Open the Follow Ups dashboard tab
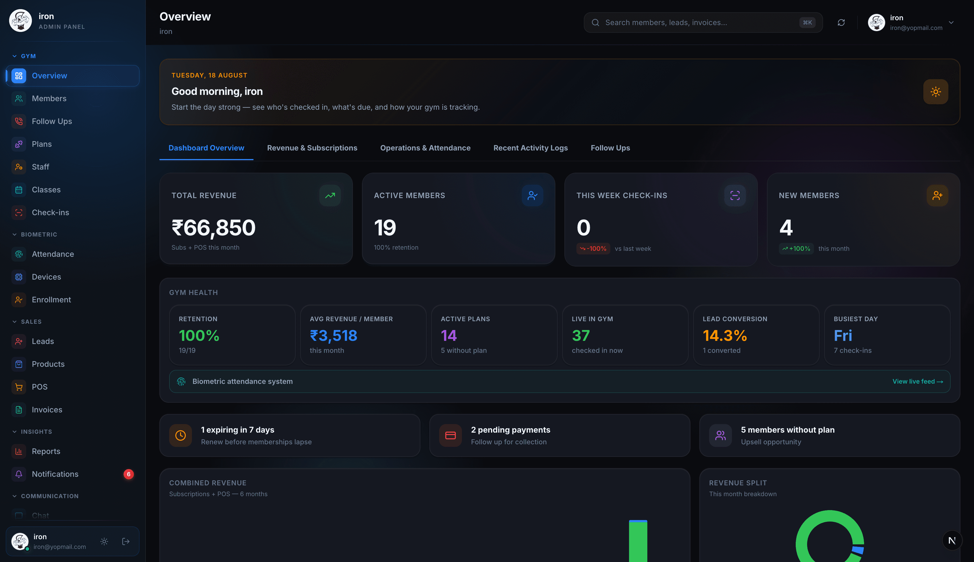The width and height of the screenshot is (974, 562). point(610,148)
